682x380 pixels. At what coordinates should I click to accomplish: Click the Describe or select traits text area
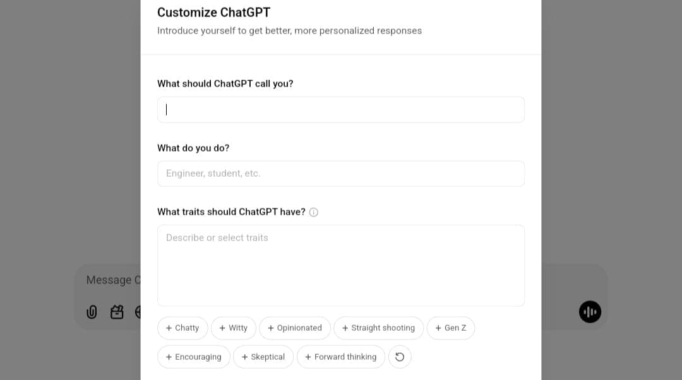(x=341, y=265)
